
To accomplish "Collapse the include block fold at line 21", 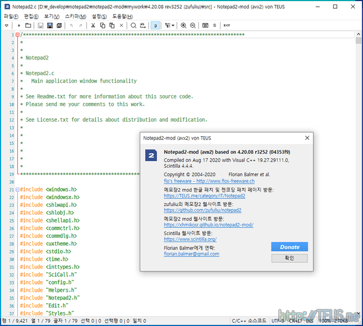I will 17,190.
